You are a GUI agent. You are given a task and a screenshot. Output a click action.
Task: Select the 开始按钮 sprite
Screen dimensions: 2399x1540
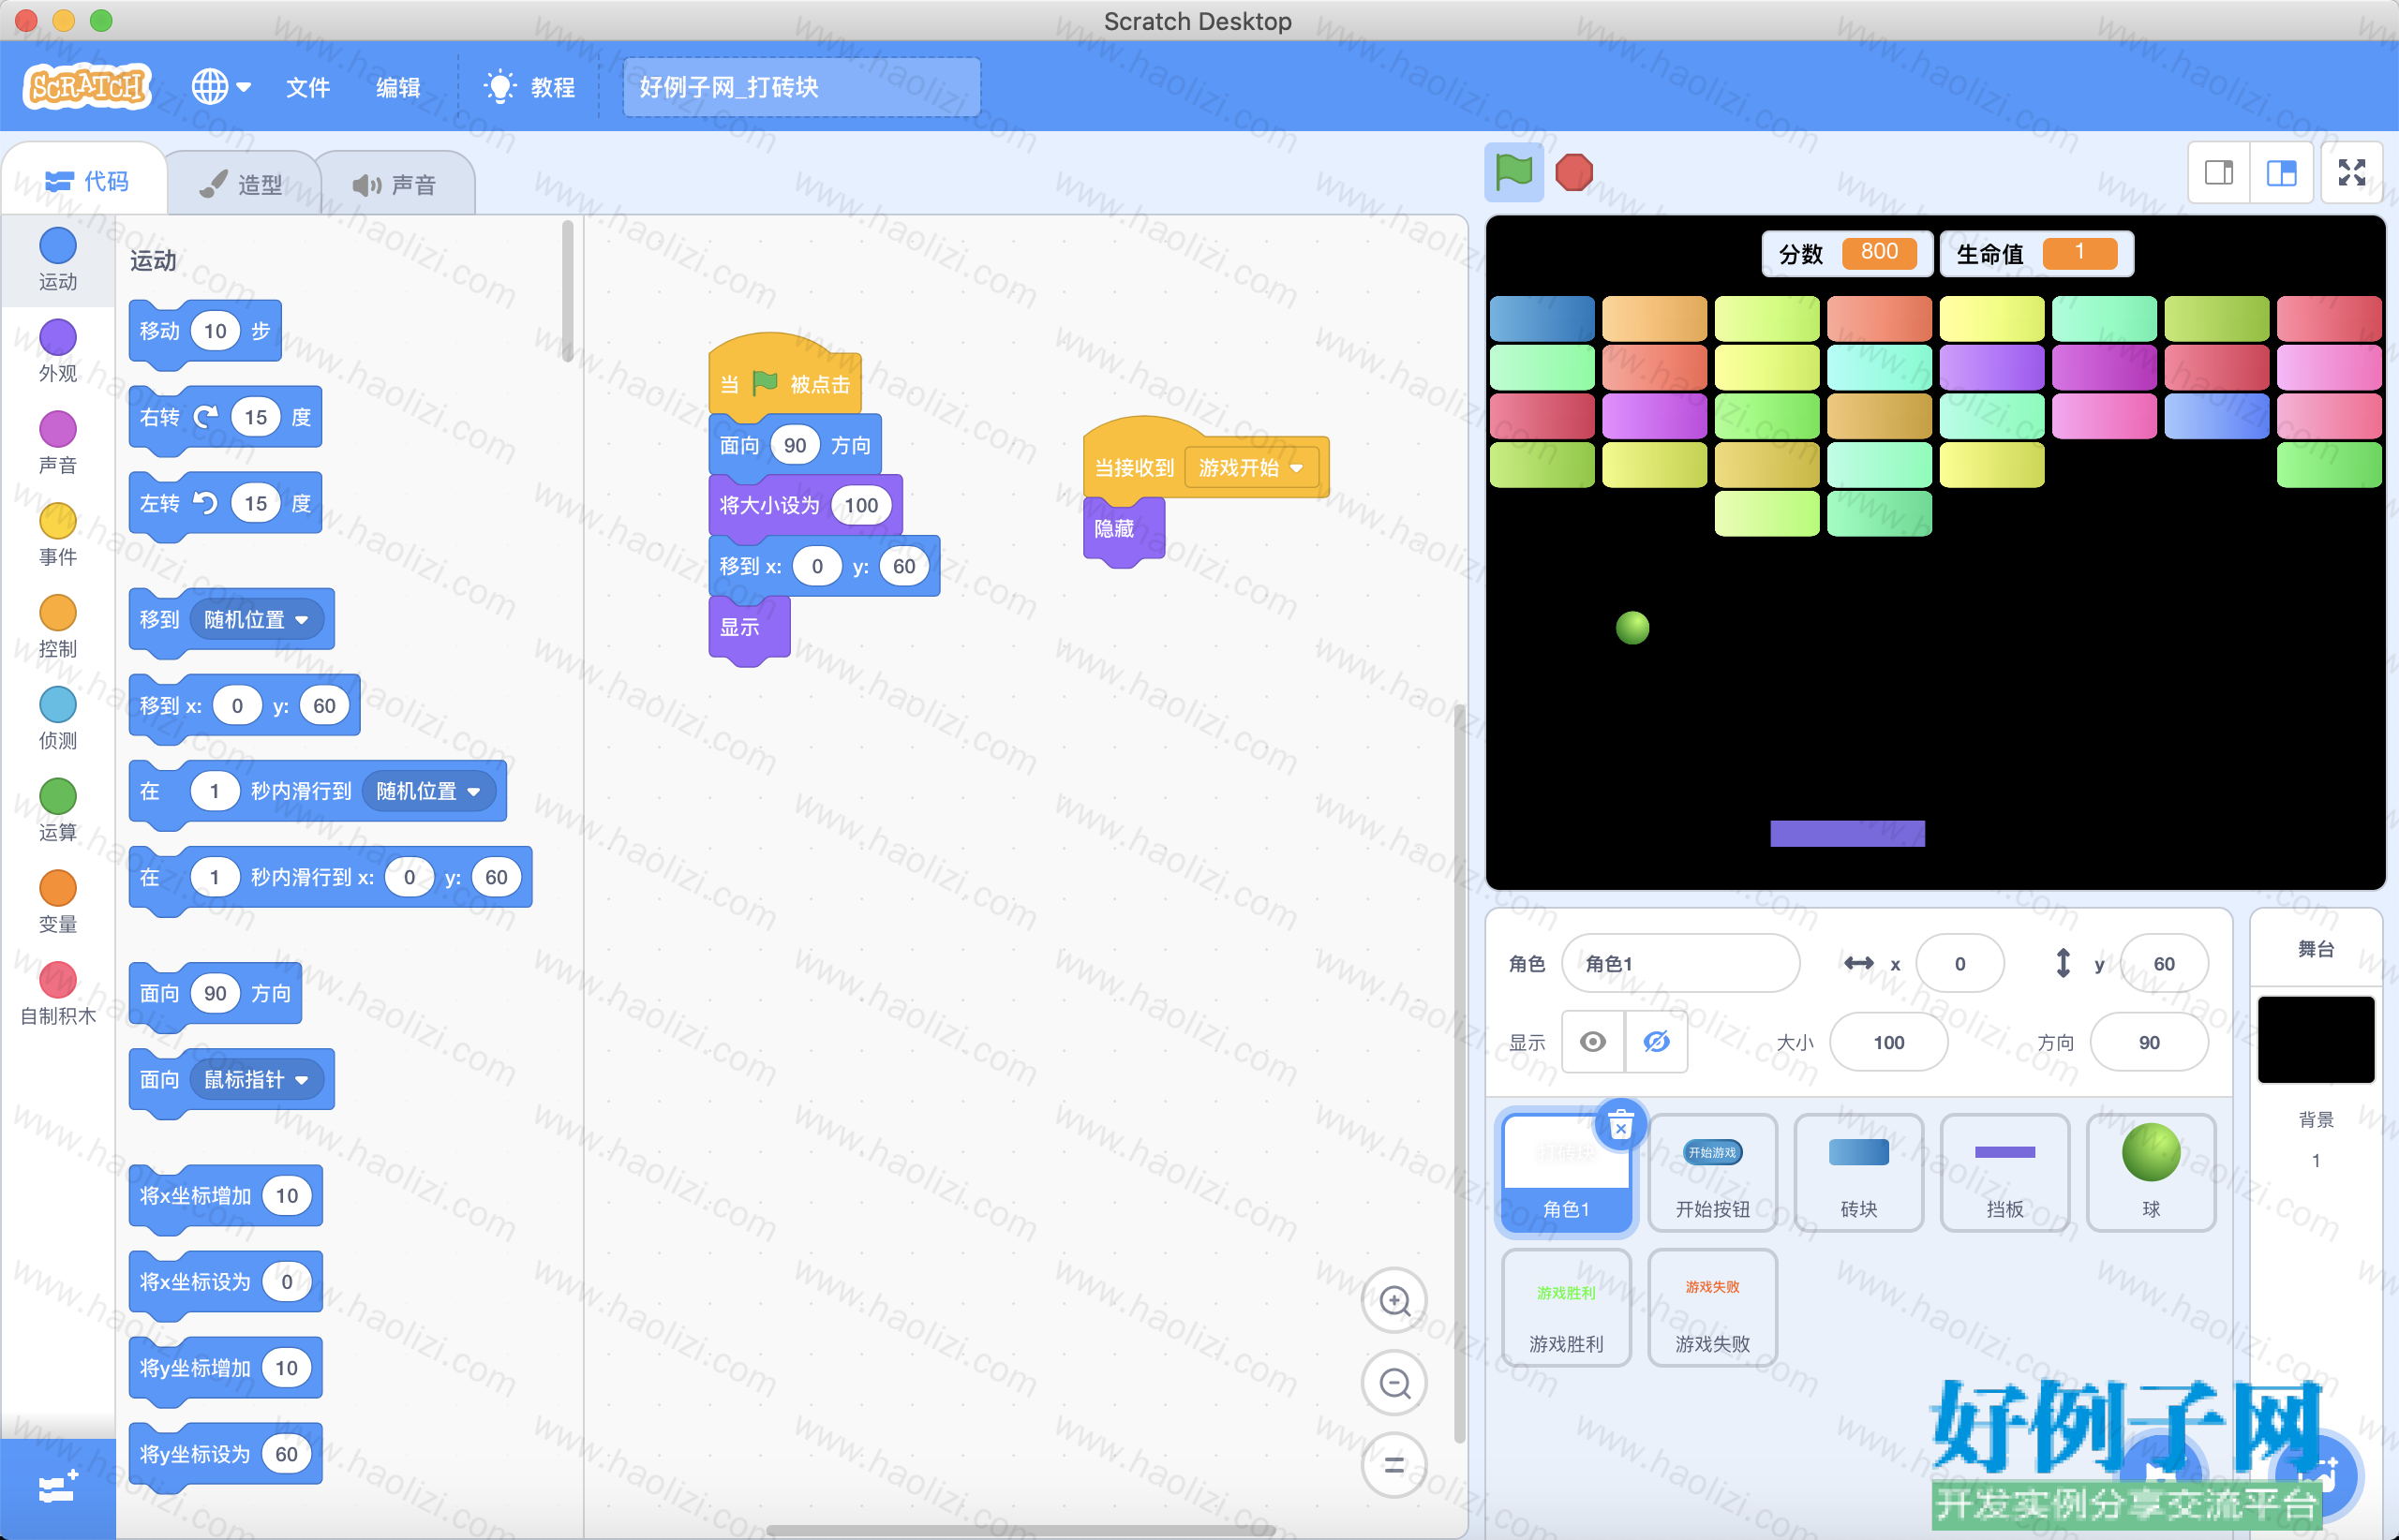point(1713,1174)
